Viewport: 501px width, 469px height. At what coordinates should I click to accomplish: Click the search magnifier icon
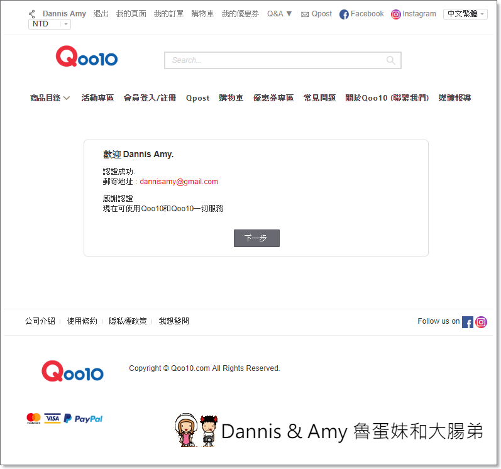point(391,60)
